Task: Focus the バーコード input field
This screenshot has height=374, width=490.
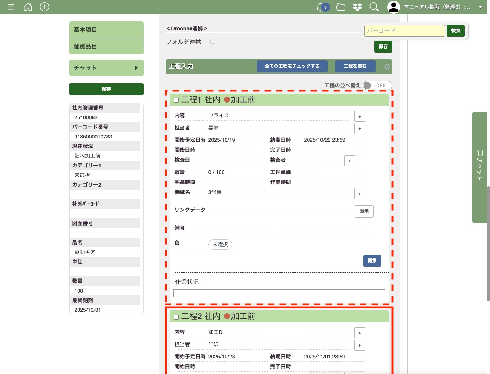Action: [404, 31]
